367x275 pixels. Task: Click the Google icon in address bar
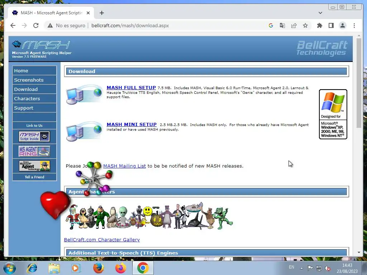271,25
